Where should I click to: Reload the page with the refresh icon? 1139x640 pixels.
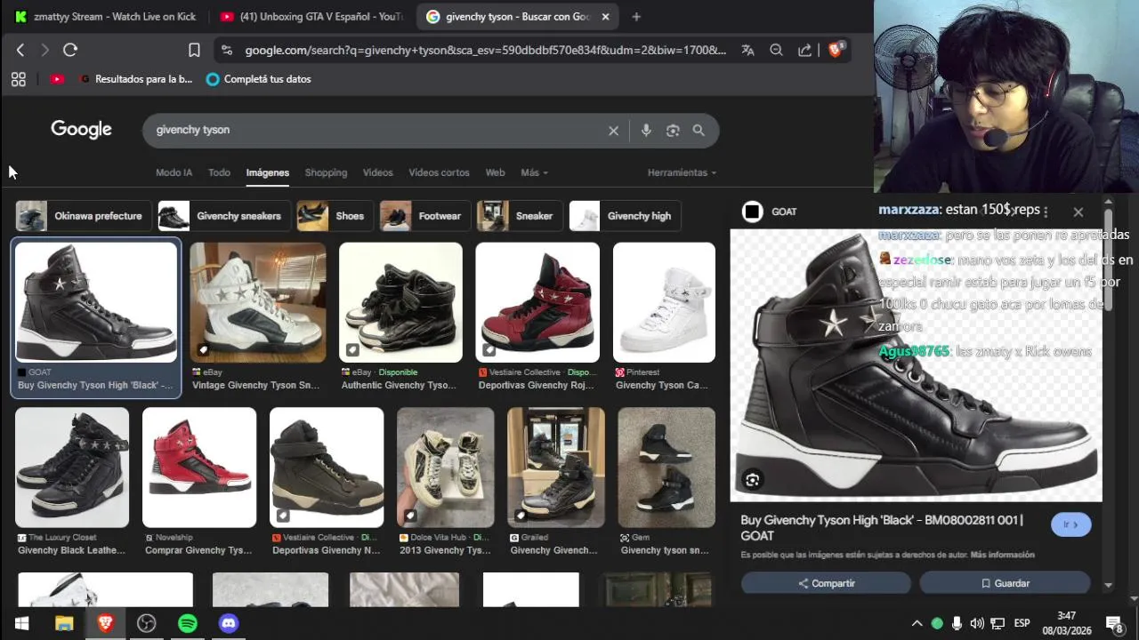(x=70, y=51)
